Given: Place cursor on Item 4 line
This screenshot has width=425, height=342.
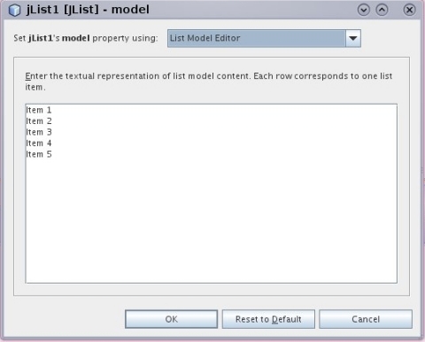Looking at the screenshot, I should pos(39,144).
